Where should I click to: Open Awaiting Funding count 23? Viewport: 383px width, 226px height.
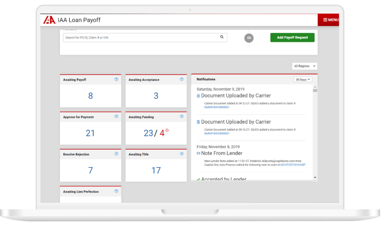point(148,133)
